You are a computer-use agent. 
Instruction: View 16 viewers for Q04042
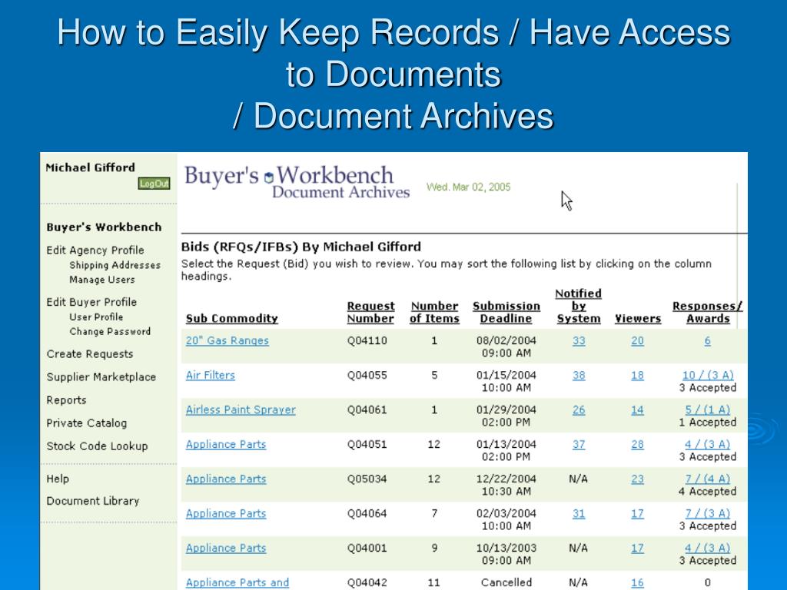pyautogui.click(x=637, y=583)
